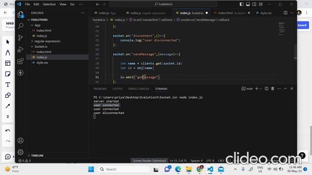
Task: Switch to OUTPUT panel tab
Action: click(x=117, y=88)
